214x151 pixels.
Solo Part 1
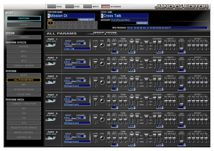coord(54,44)
